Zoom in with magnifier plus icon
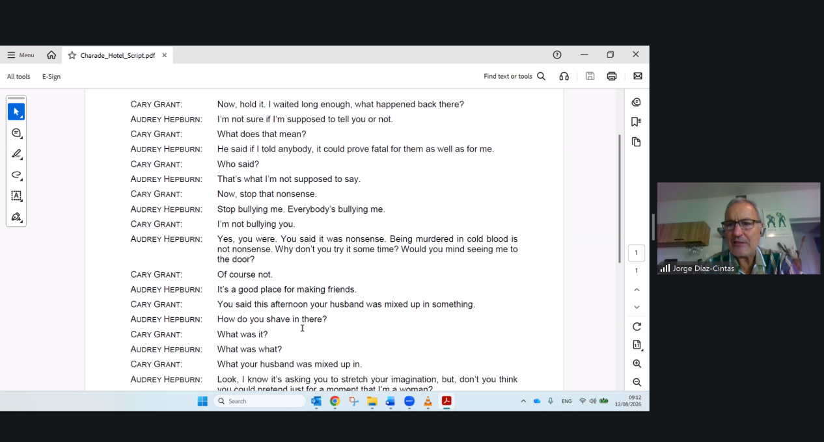The width and height of the screenshot is (824, 442). point(637,364)
